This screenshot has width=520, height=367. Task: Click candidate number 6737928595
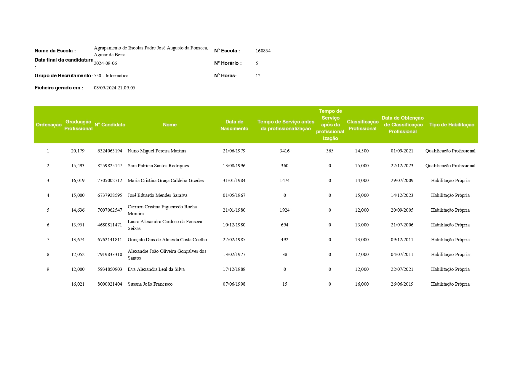[x=110, y=195]
